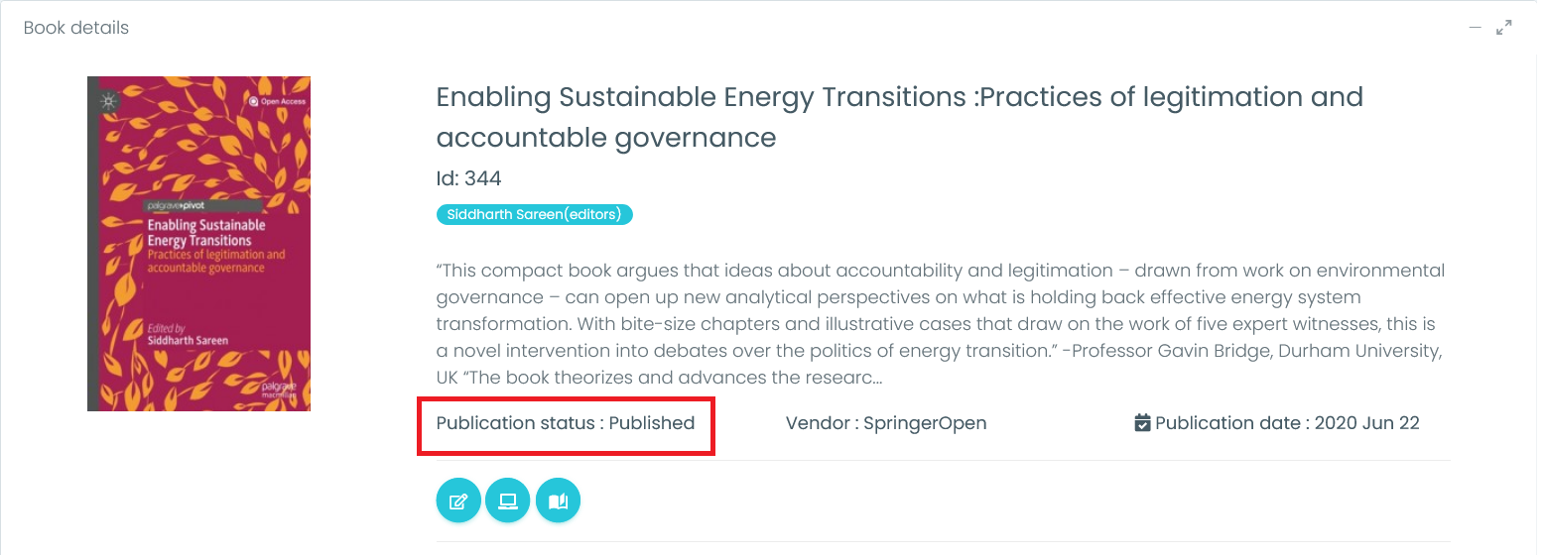
Task: Click the Enabling Sustainable Energy Transitions title
Action: pyautogui.click(x=899, y=117)
